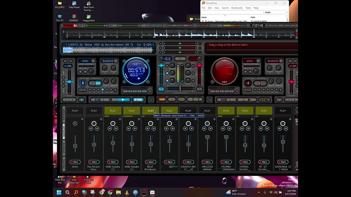
Task: Open the Bookmarks menu in Everything
Action: pyautogui.click(x=237, y=8)
